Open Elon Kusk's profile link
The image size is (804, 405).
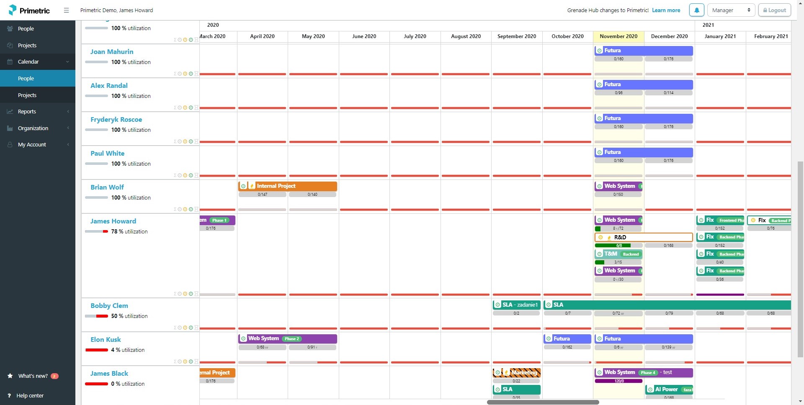pyautogui.click(x=106, y=340)
